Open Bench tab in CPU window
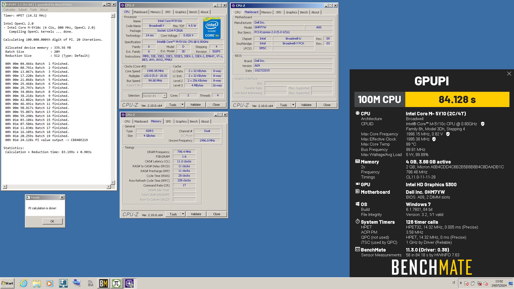Viewport: 514px width, 289px height. click(x=193, y=12)
